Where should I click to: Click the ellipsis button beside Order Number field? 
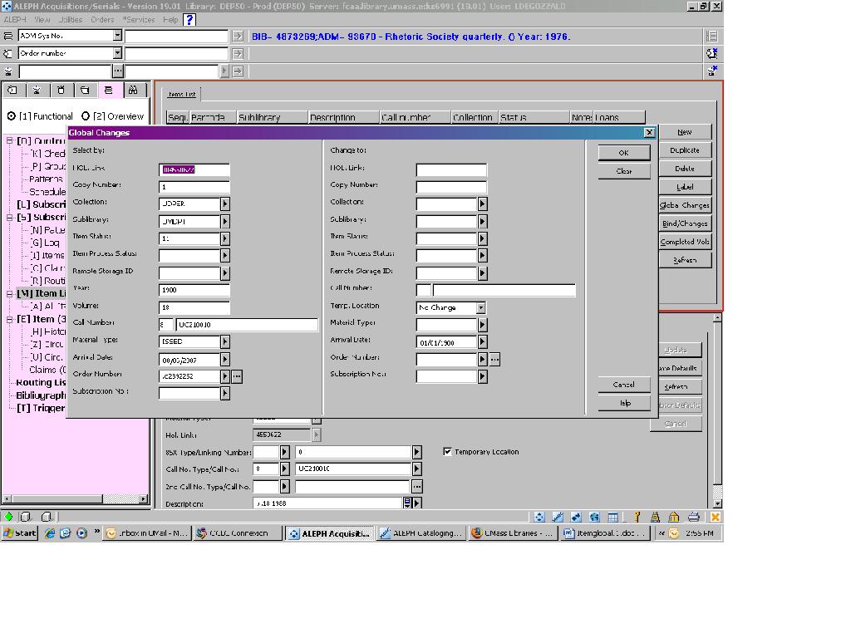click(237, 376)
